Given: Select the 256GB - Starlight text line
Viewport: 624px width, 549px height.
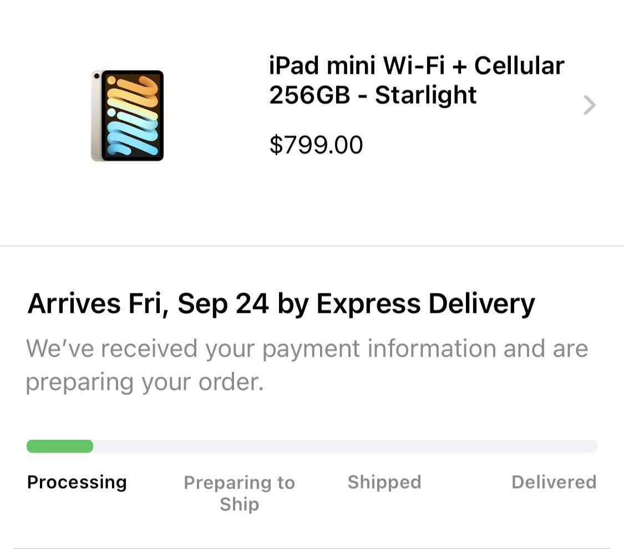Looking at the screenshot, I should pos(373,95).
